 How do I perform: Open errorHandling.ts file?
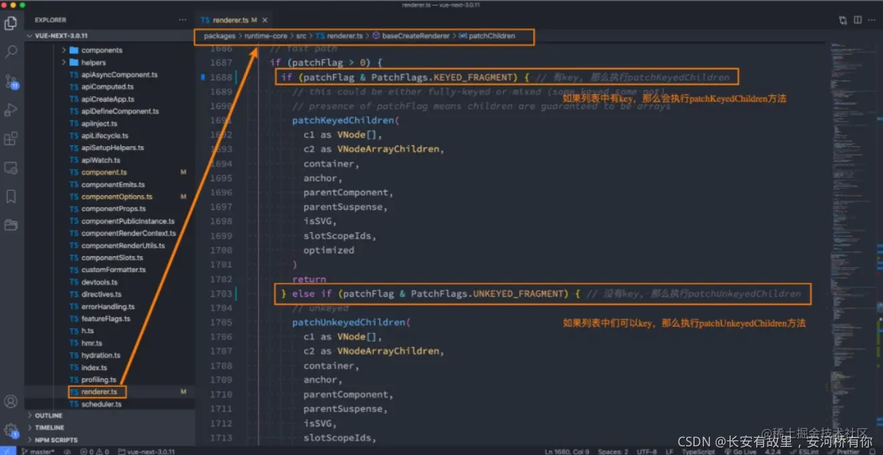109,307
